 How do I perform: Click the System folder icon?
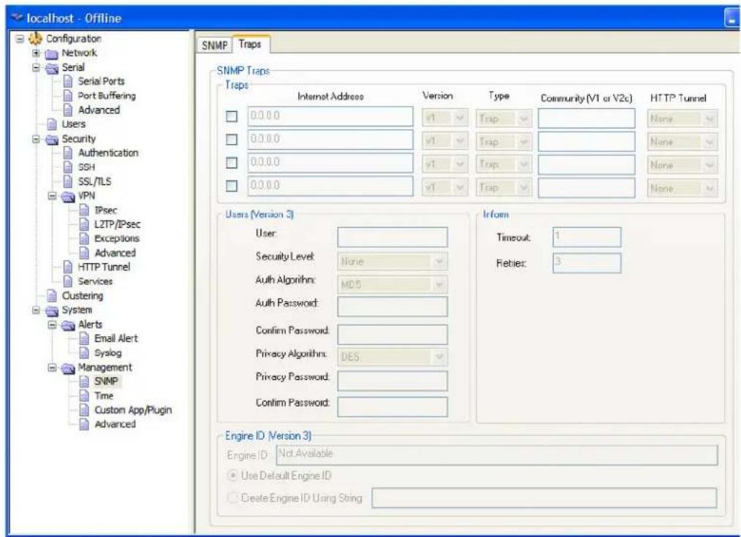[x=52, y=311]
